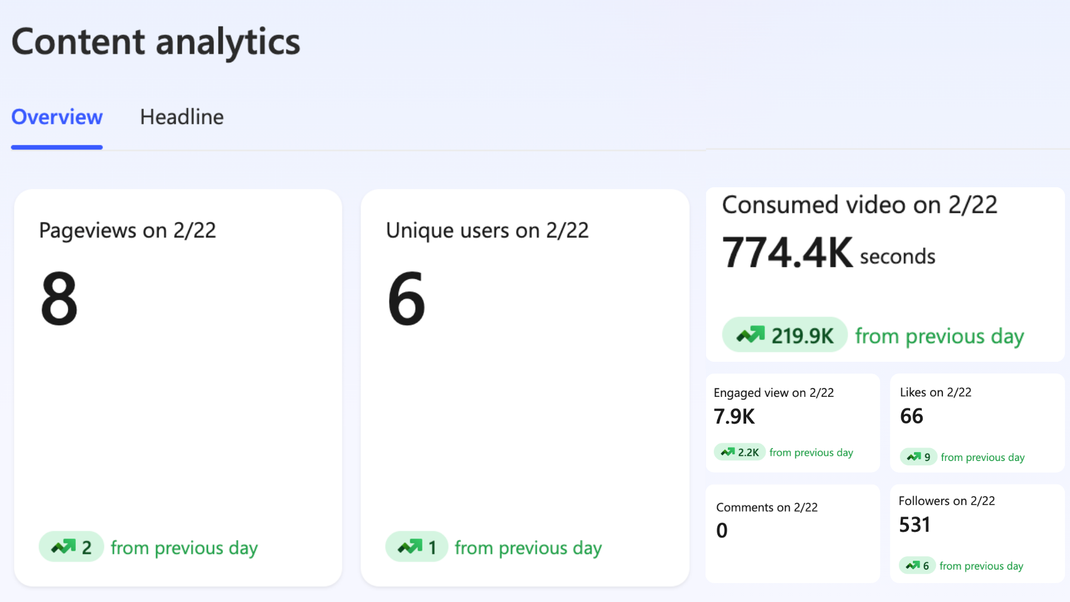Viewport: 1070px width, 602px height.
Task: Click Unique users 'from previous day' text
Action: (528, 547)
